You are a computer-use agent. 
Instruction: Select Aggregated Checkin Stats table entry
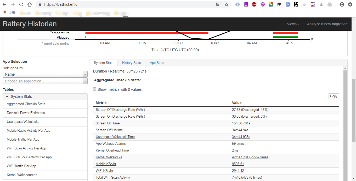(x=45, y=104)
